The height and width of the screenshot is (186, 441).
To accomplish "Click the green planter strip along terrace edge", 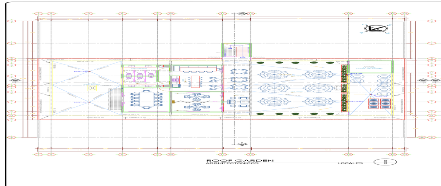I will coord(345,88).
